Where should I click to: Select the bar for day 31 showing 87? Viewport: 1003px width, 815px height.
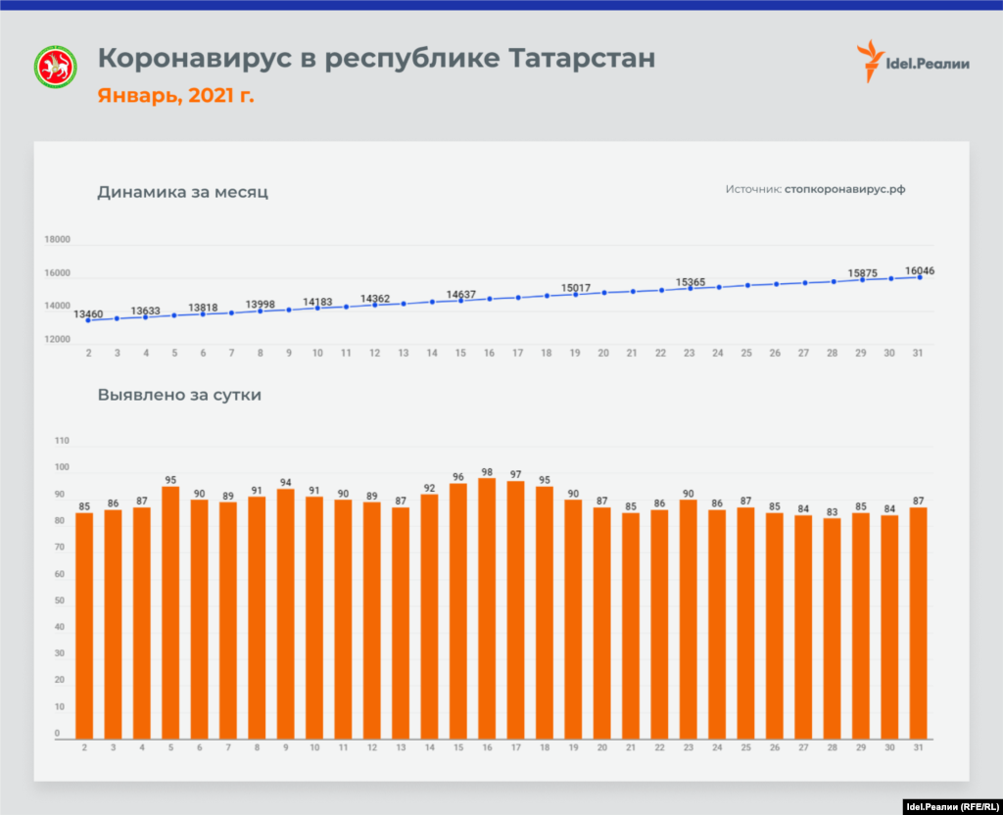919,622
